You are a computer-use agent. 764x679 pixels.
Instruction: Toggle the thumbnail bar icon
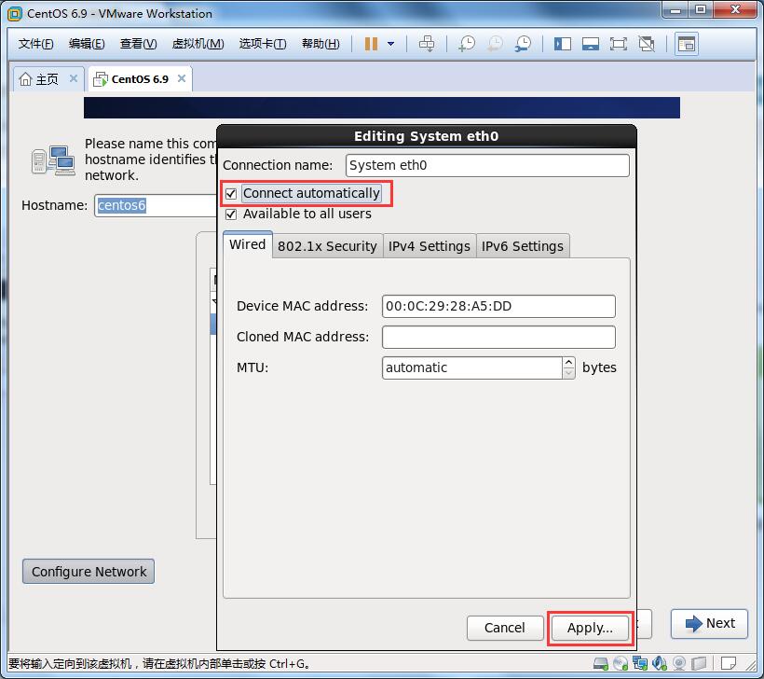coord(590,44)
